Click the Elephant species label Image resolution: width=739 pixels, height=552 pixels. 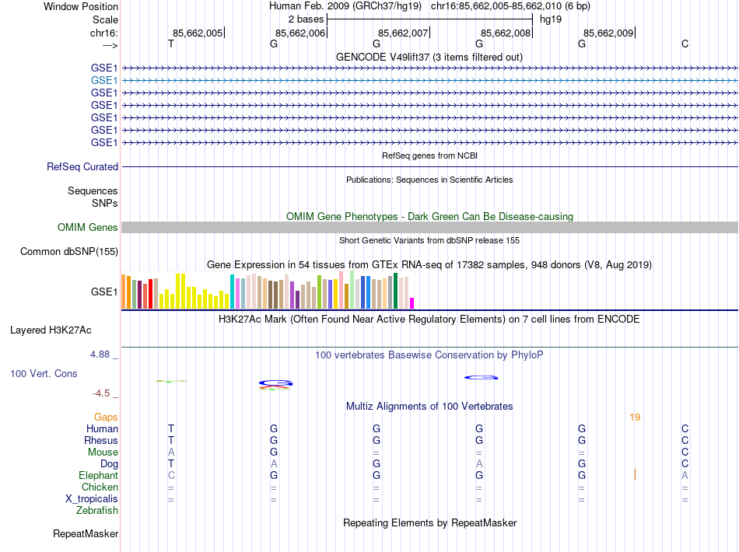pyautogui.click(x=98, y=475)
